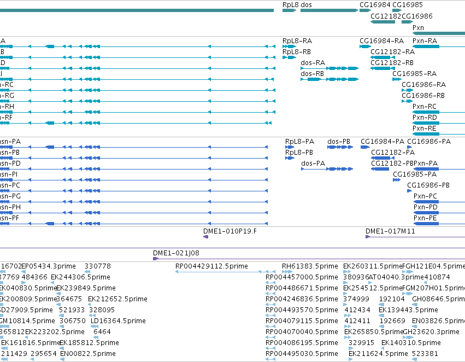Click EST EK211624.5prime
The height and width of the screenshot is (362, 465).
click(379, 354)
